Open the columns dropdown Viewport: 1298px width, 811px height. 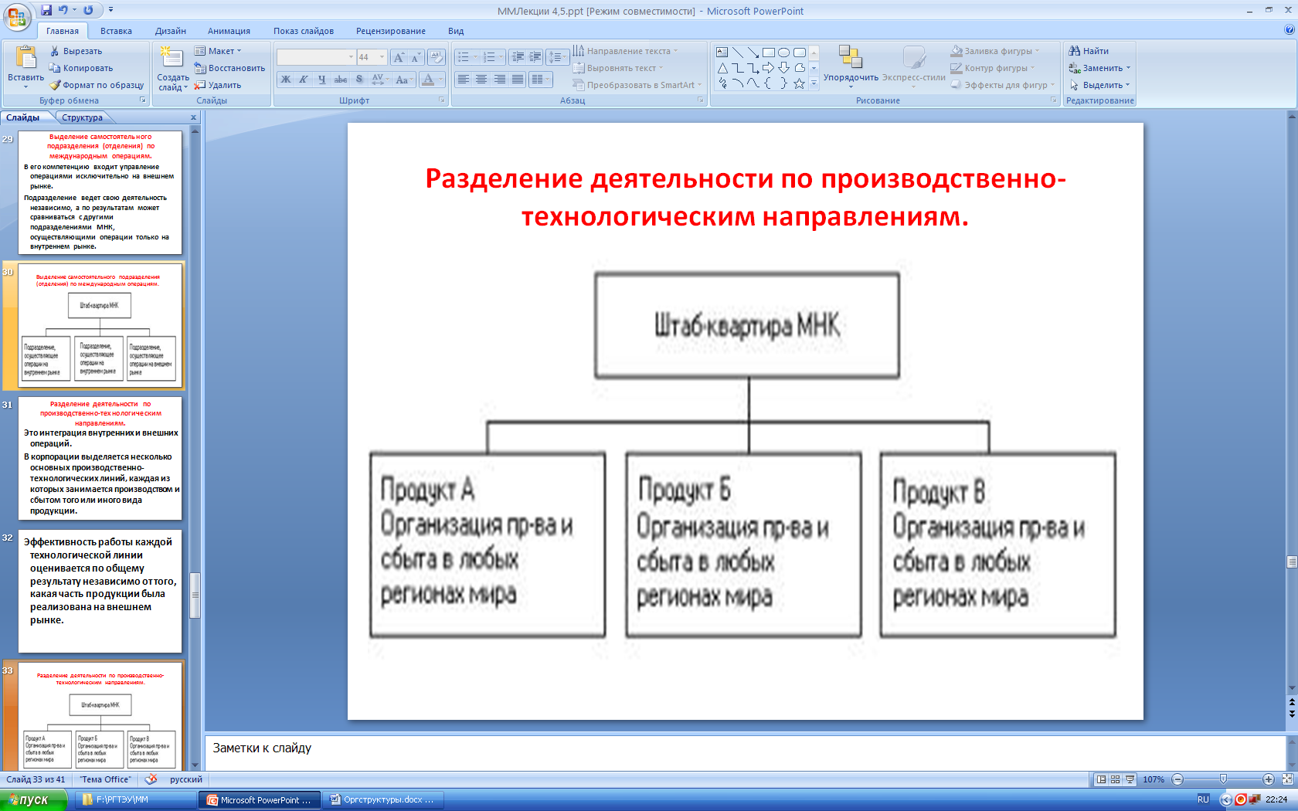pos(541,80)
